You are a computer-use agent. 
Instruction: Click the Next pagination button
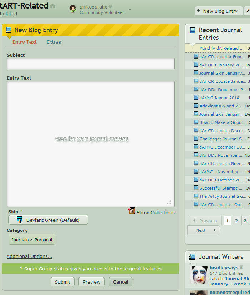click(x=204, y=230)
